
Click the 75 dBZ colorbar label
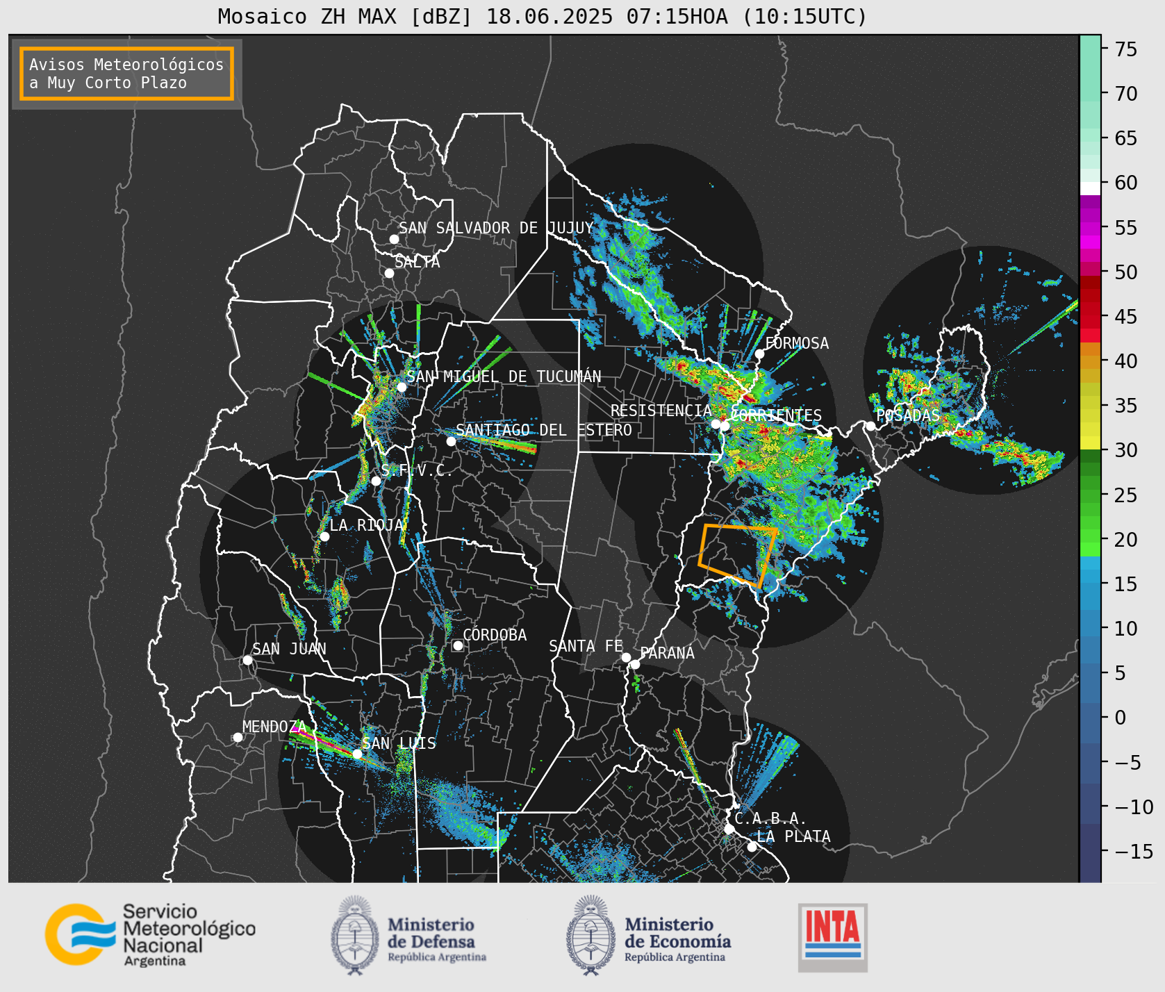click(1126, 49)
